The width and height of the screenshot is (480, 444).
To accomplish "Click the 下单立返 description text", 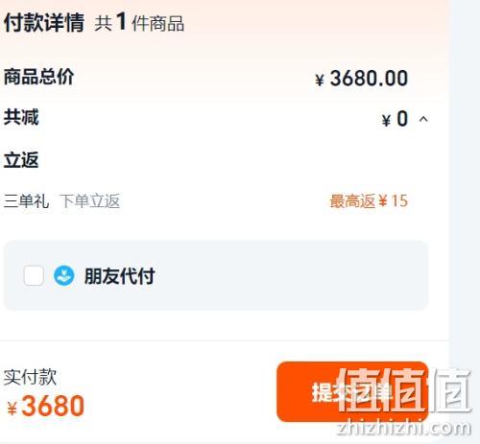I will (90, 201).
